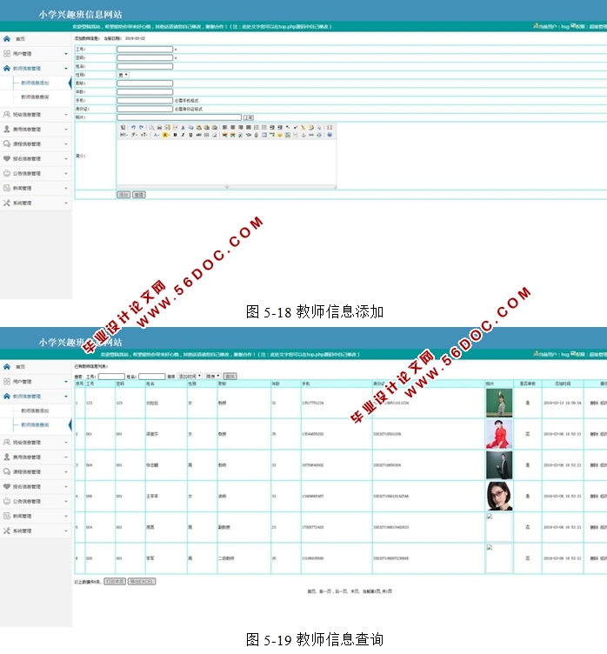Click the 导出EXCEL button below the teacher table
This screenshot has height=654, width=607.
[141, 580]
